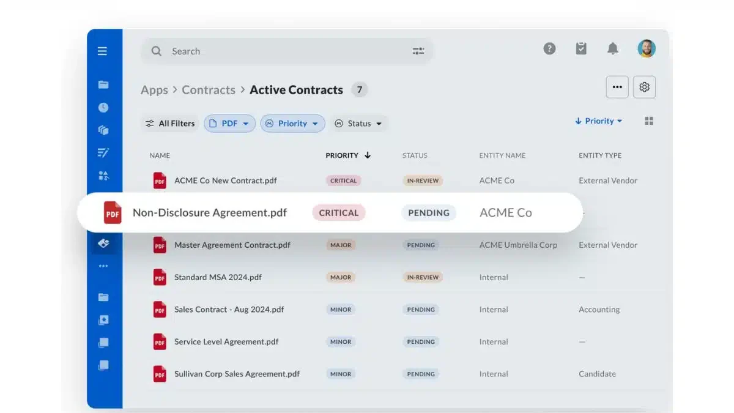Screen dimensions: 734x413
Task: Expand the Priority filter chip
Action: coord(292,124)
